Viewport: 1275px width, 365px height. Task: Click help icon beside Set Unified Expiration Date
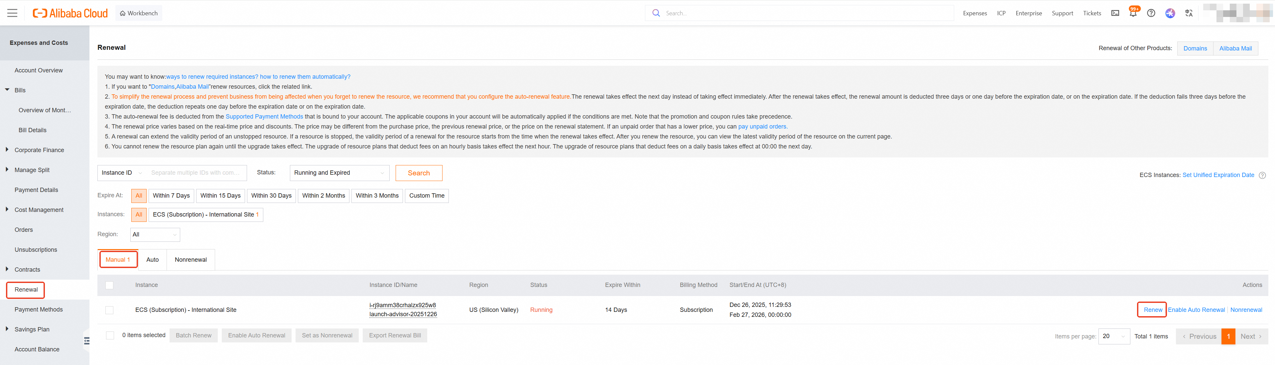click(x=1262, y=175)
